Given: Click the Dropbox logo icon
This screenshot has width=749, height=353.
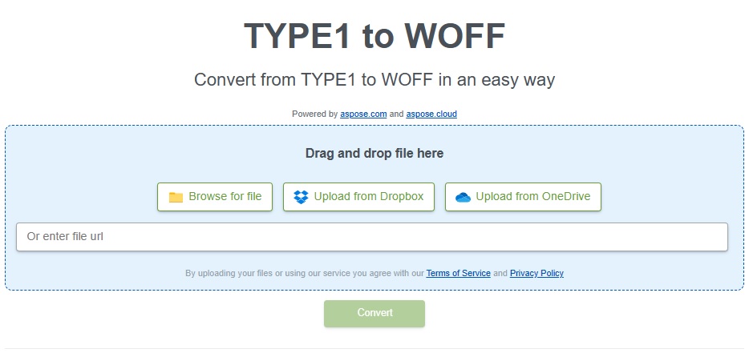Looking at the screenshot, I should point(301,198).
